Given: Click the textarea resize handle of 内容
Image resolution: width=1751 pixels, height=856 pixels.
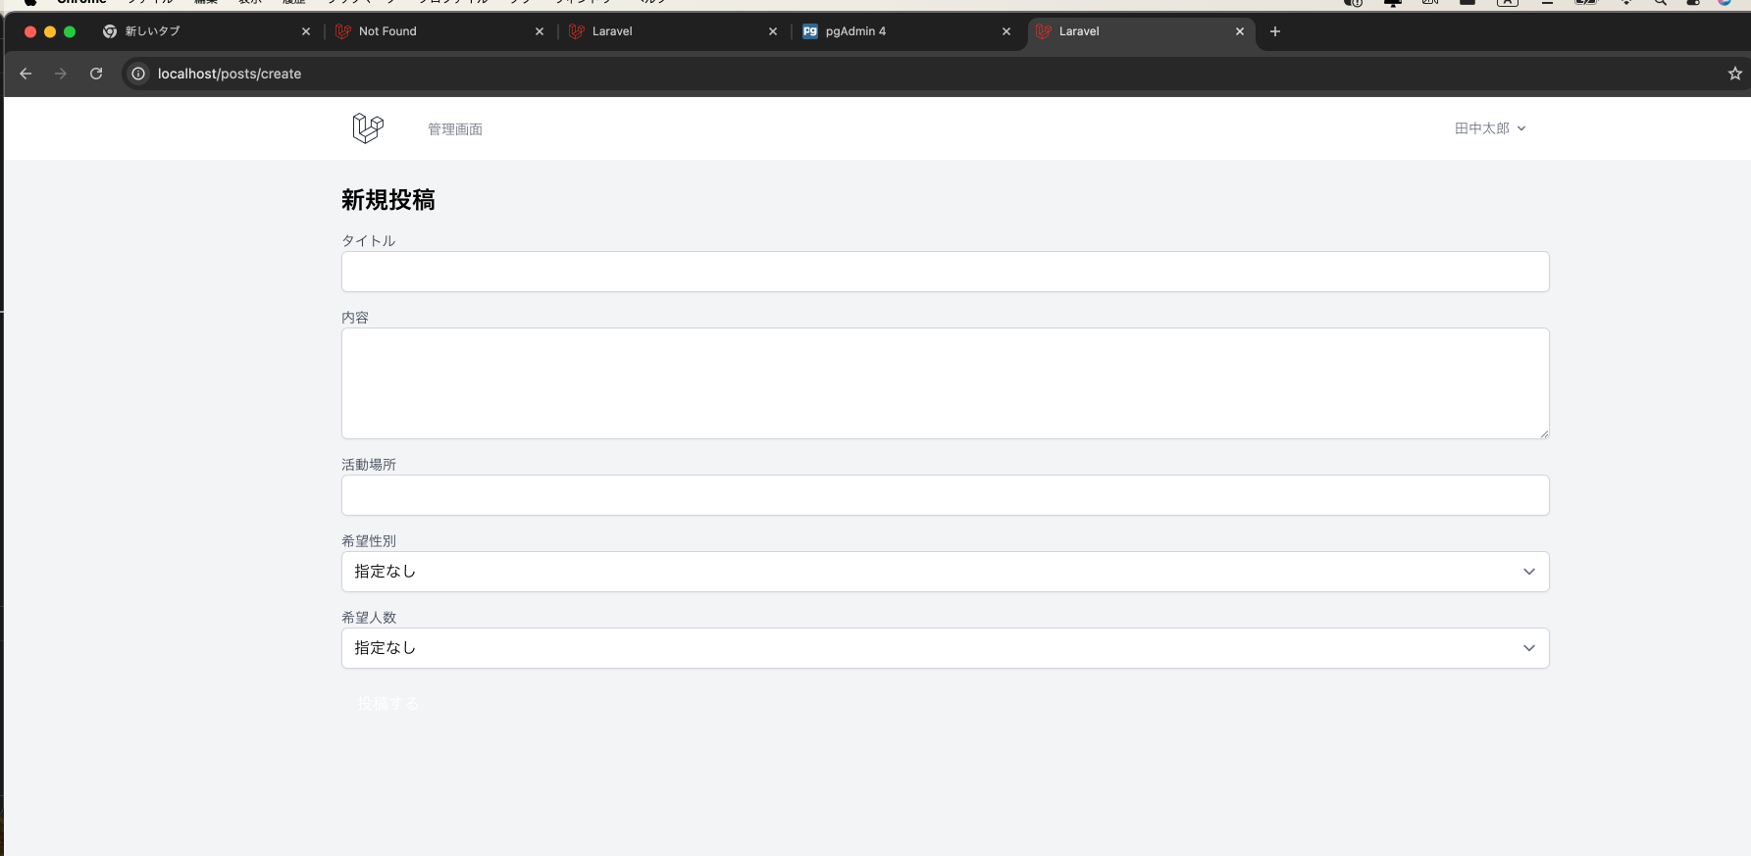Looking at the screenshot, I should coord(1544,433).
